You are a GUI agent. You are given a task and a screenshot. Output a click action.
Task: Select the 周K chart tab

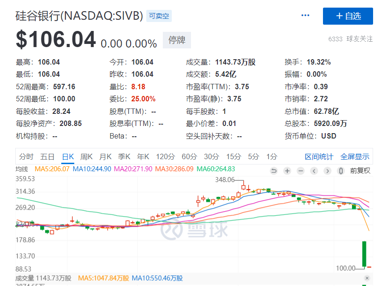point(86,157)
